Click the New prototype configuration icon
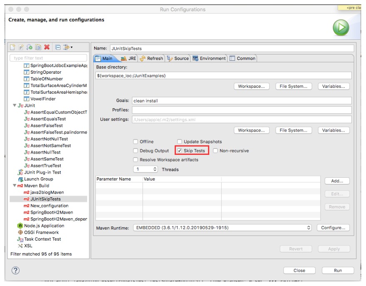366x286 pixels. pos(21,47)
